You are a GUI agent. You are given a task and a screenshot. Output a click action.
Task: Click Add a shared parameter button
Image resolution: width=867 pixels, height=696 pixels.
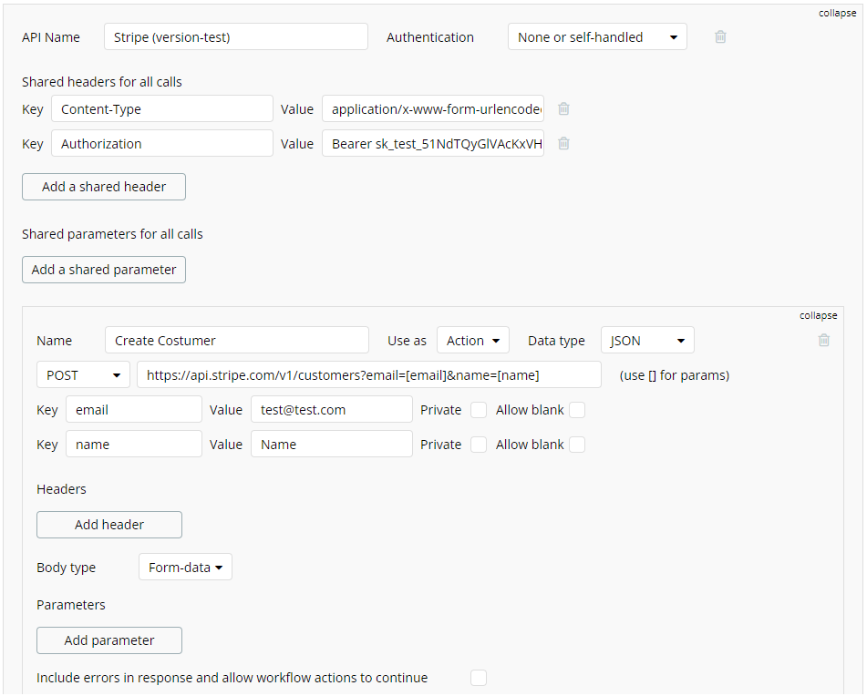(x=104, y=270)
